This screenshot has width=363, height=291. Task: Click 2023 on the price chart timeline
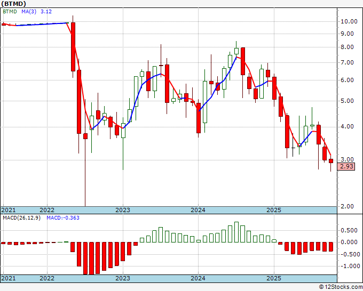(x=123, y=210)
